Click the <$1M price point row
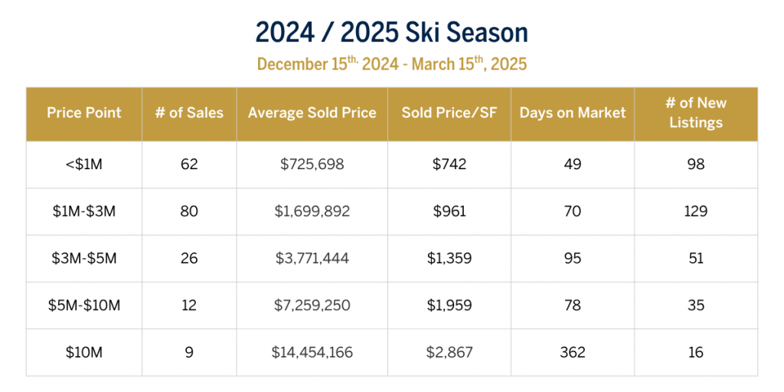The width and height of the screenshot is (784, 392). pos(84,165)
